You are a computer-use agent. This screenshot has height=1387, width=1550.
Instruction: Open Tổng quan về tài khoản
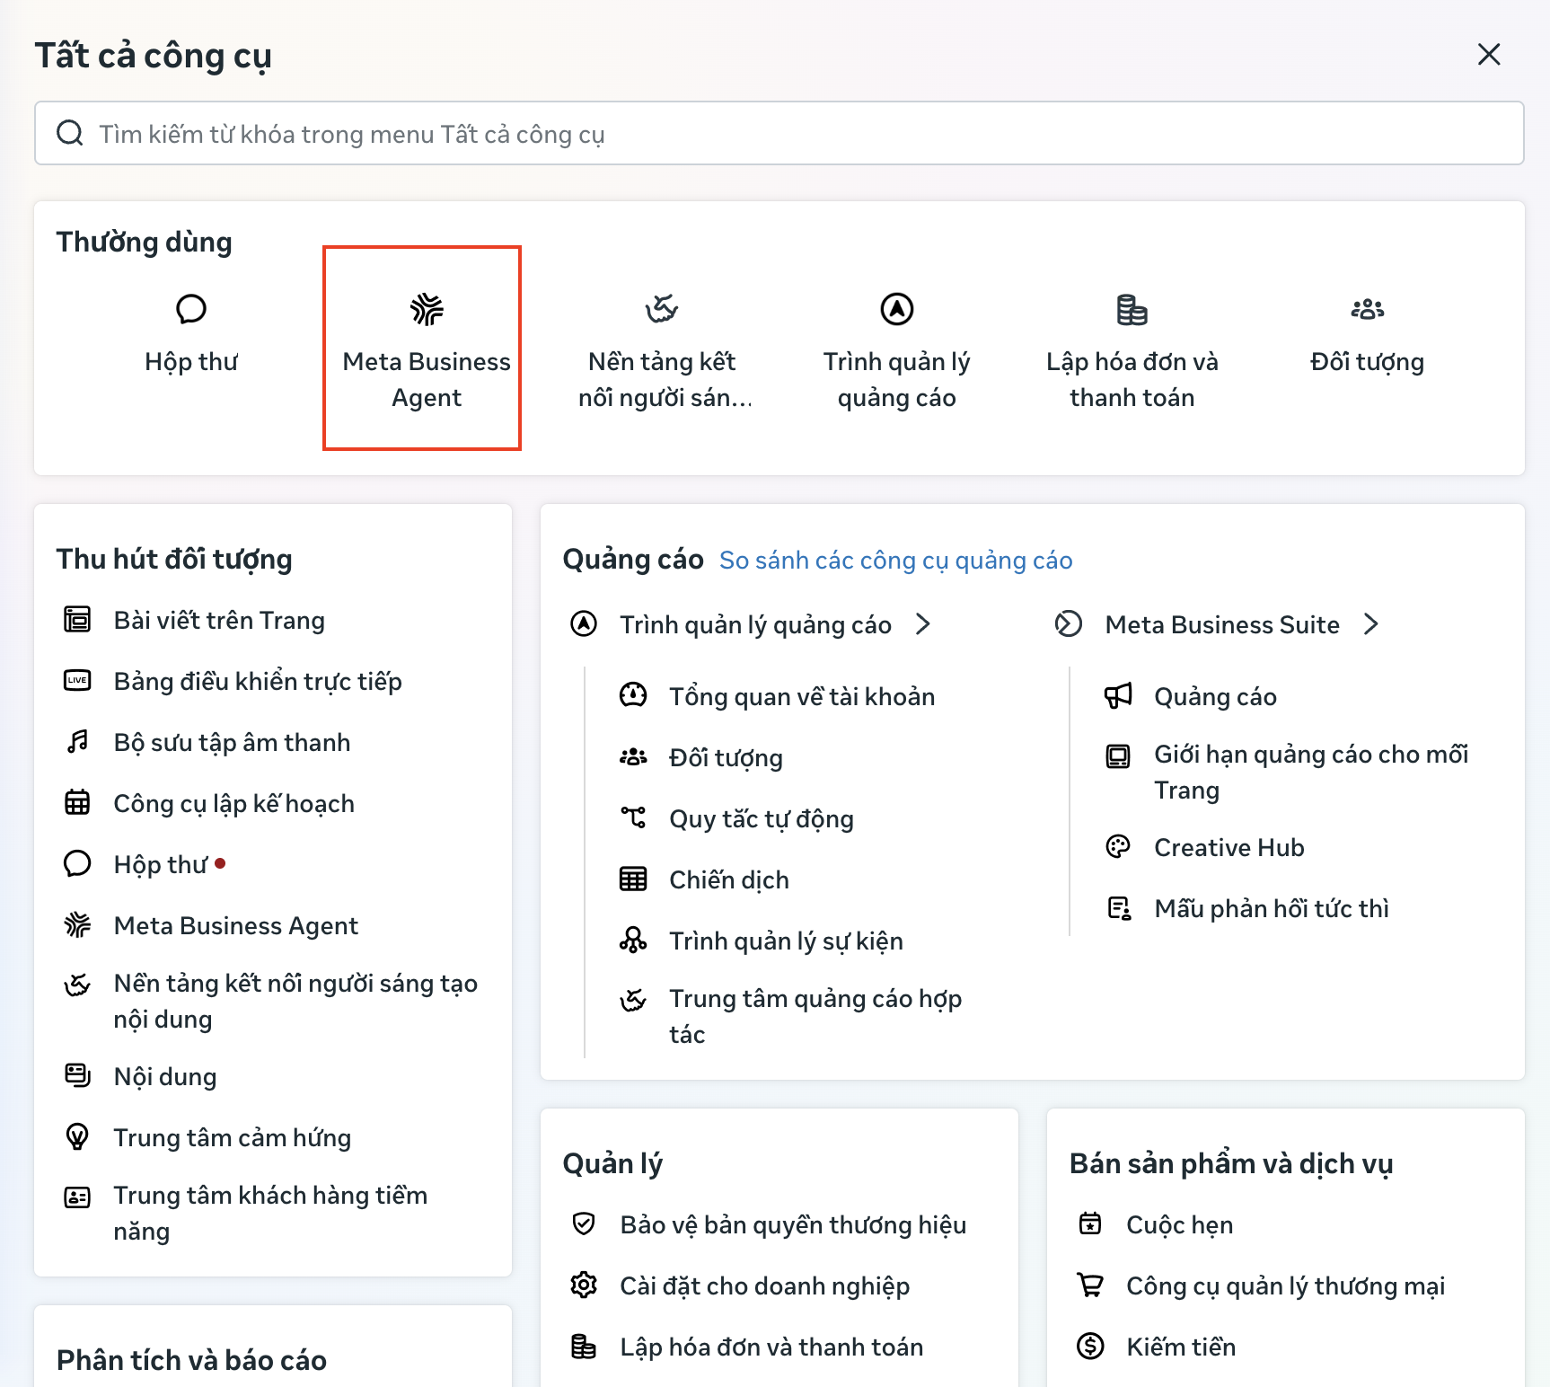(802, 696)
